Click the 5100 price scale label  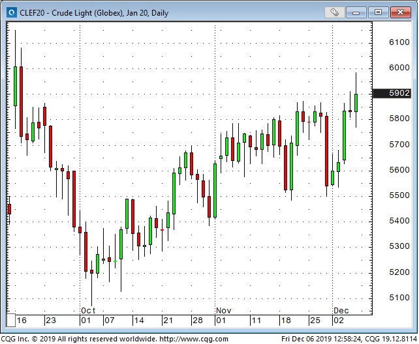pyautogui.click(x=399, y=297)
